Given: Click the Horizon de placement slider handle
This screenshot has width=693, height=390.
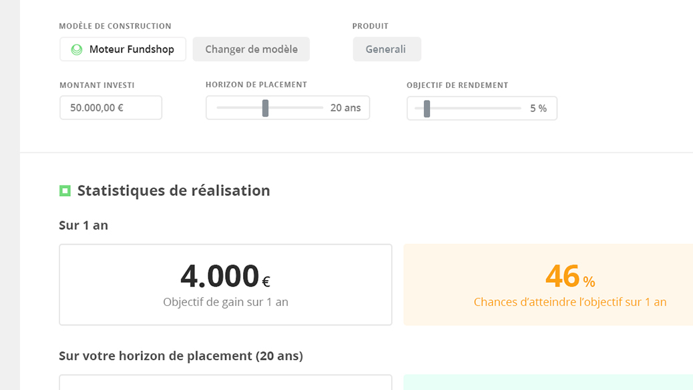Looking at the screenshot, I should pos(265,108).
